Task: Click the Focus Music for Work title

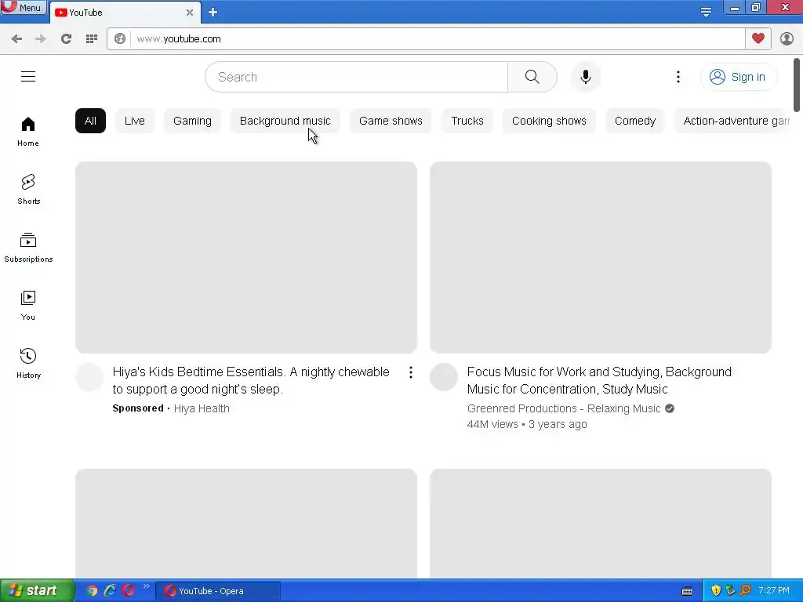Action: click(x=599, y=380)
